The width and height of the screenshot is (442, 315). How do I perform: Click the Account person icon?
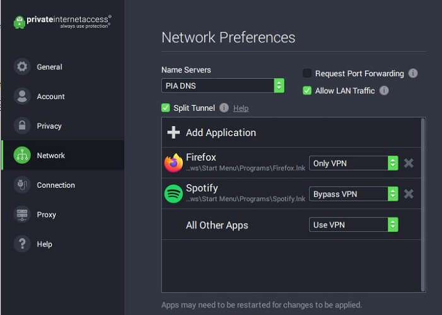[22, 96]
